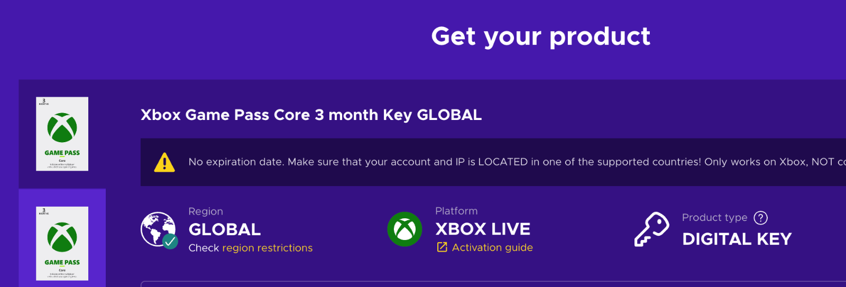This screenshot has width=846, height=287.
Task: Open the region restrictions link
Action: tap(267, 248)
